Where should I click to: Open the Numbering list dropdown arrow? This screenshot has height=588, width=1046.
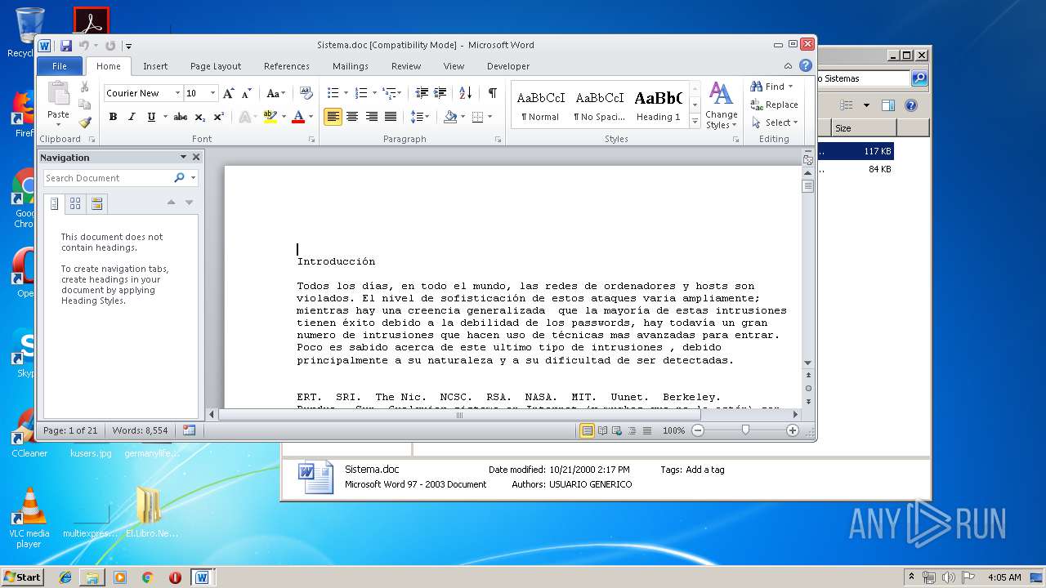(374, 93)
